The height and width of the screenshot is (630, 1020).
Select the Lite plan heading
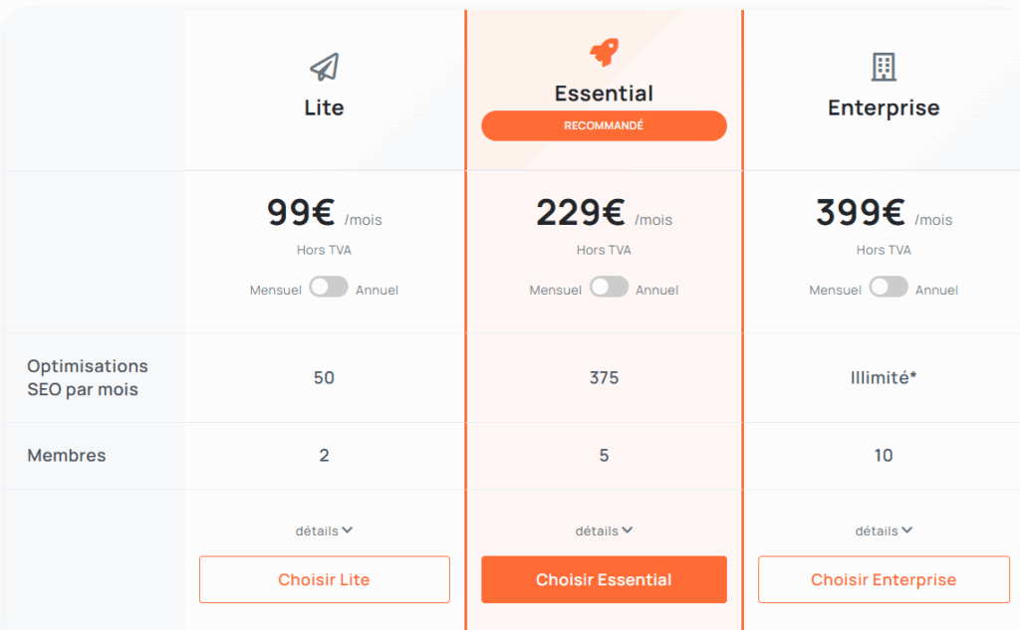(x=324, y=107)
